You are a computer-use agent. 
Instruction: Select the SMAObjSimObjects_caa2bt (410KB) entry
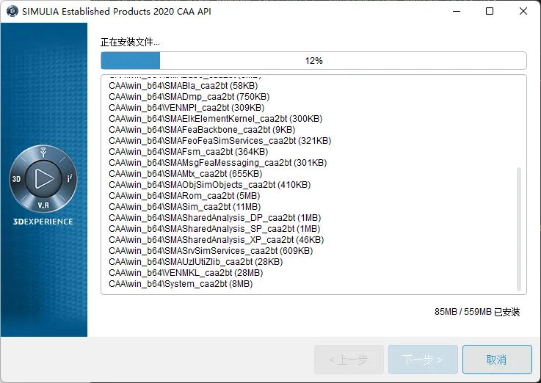210,185
